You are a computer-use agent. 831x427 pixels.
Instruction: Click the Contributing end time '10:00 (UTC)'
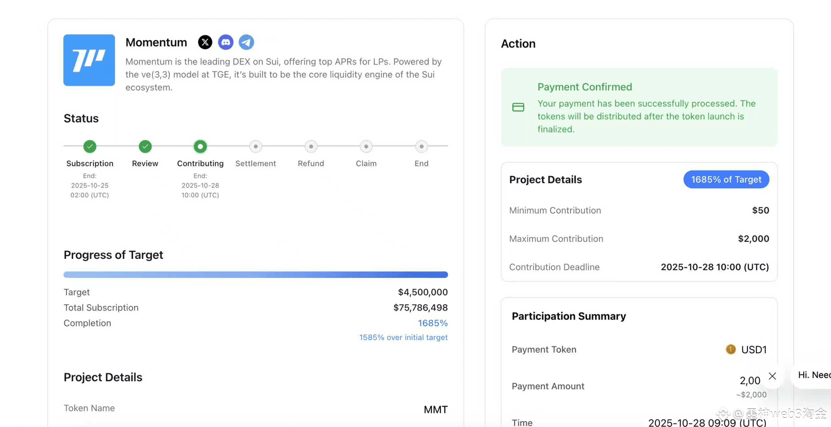[200, 195]
